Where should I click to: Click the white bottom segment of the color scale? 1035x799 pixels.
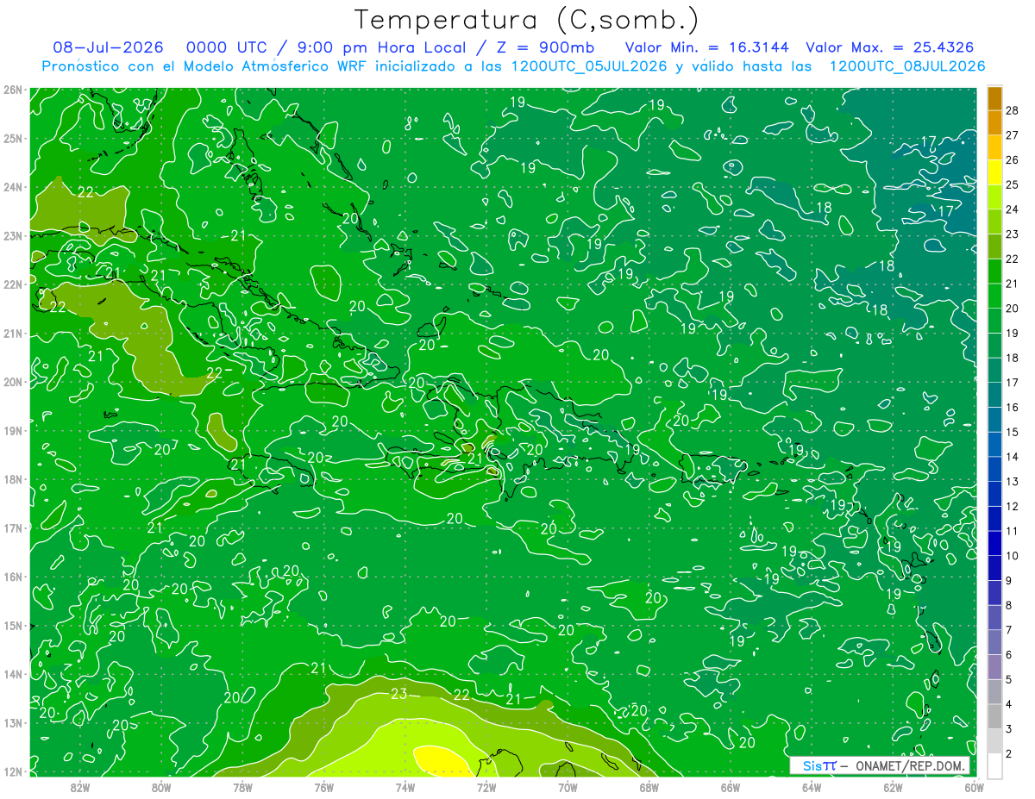click(x=994, y=765)
